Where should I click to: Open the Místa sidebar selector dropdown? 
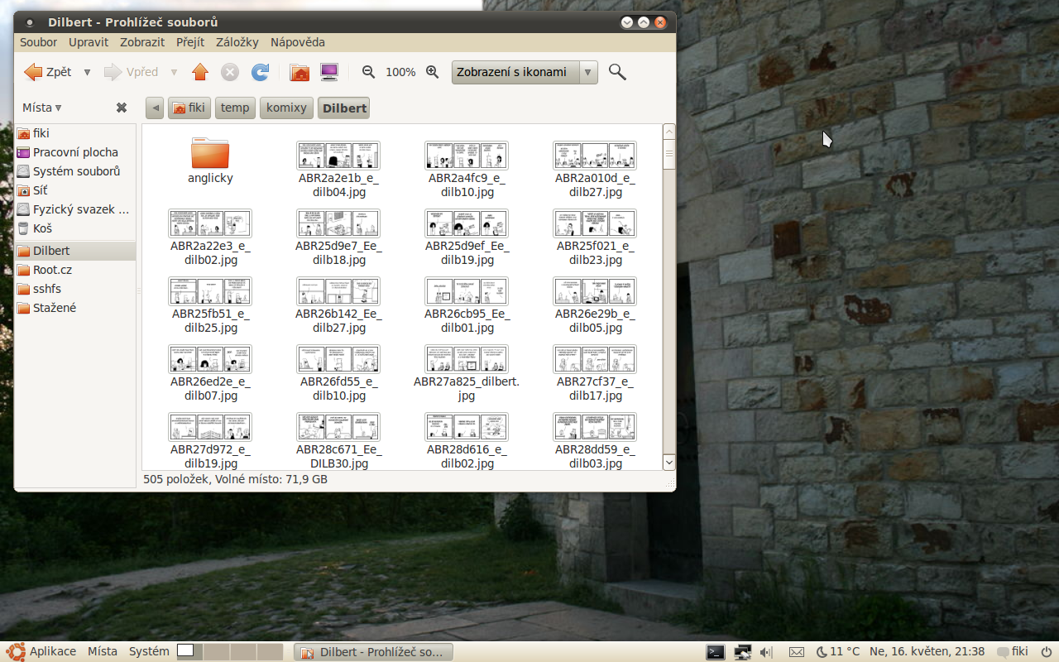[x=42, y=108]
